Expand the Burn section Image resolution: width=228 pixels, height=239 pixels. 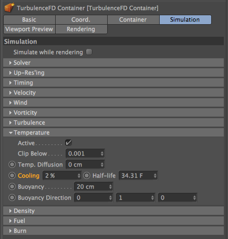coord(113,231)
